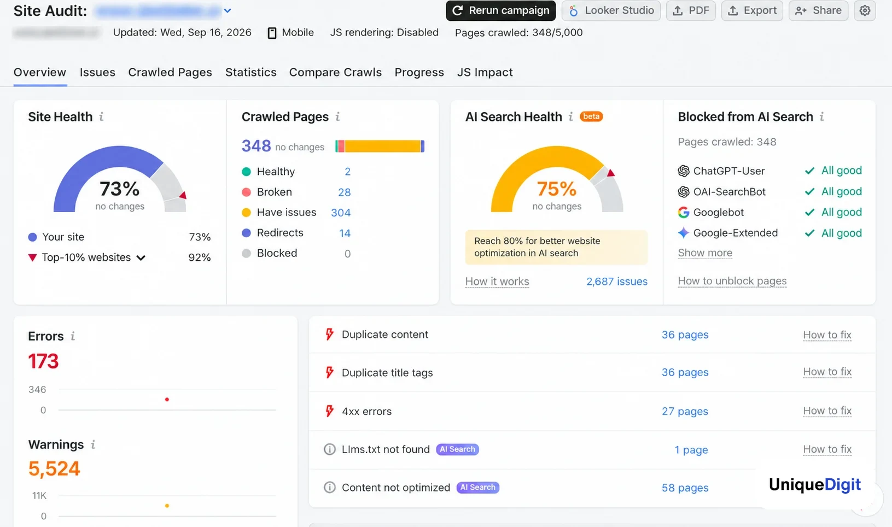Click the PDF button
Image resolution: width=892 pixels, height=527 pixels.
pyautogui.click(x=691, y=10)
